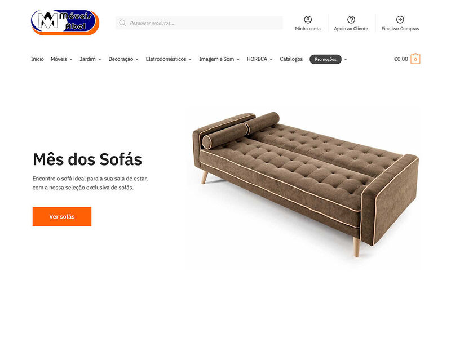The width and height of the screenshot is (451, 338).
Task: Expand the Imagem e Som menu
Action: click(x=219, y=59)
